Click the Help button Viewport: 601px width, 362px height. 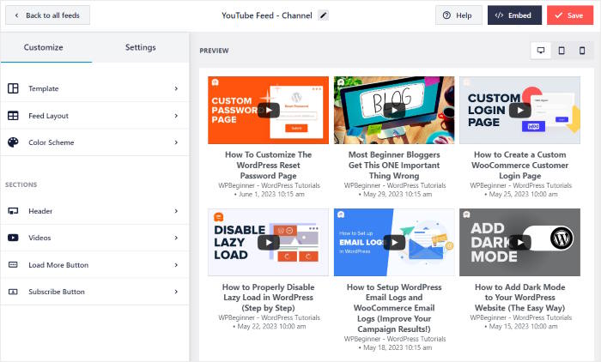pos(458,15)
